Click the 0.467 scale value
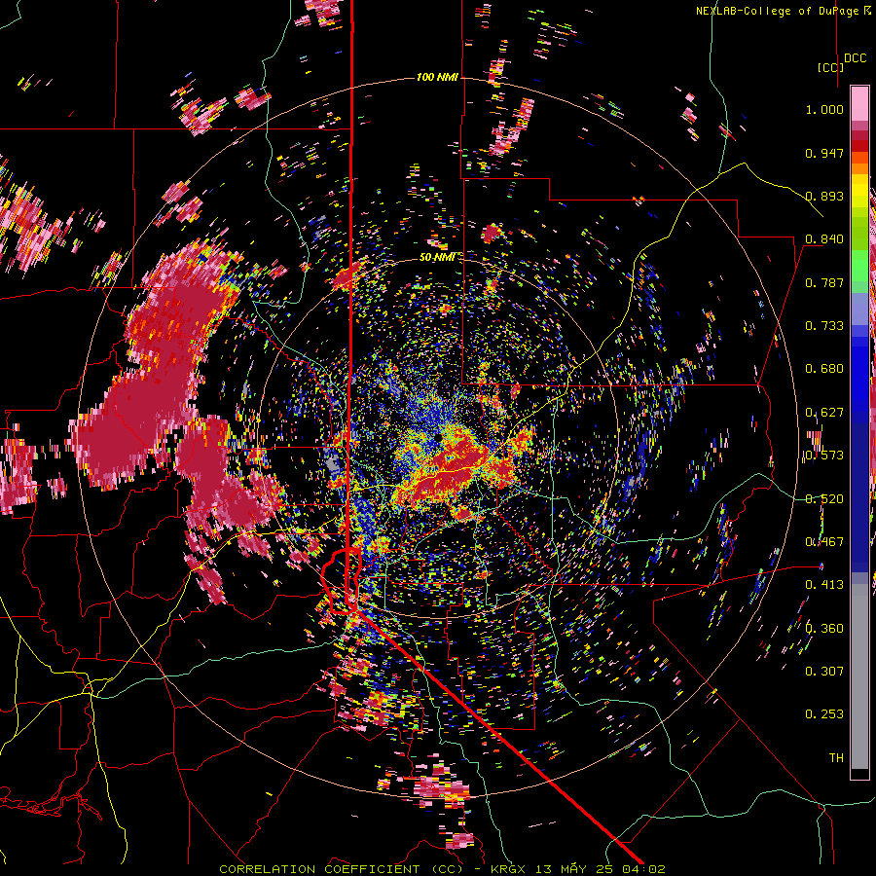876x876 pixels. [x=824, y=542]
